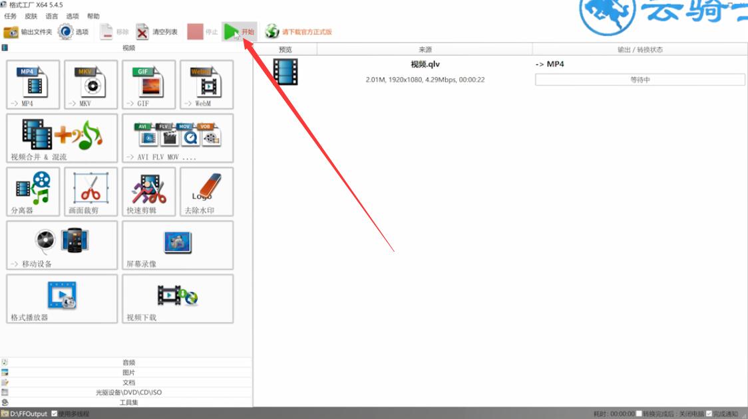Open the 视频合并 & 混流 tool
The height and width of the screenshot is (419, 748).
[62, 138]
